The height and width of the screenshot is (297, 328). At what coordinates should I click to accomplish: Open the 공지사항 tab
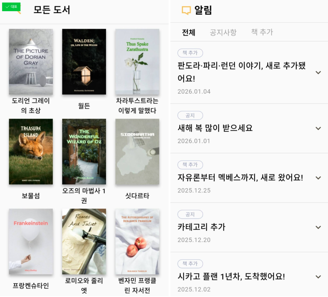point(223,33)
